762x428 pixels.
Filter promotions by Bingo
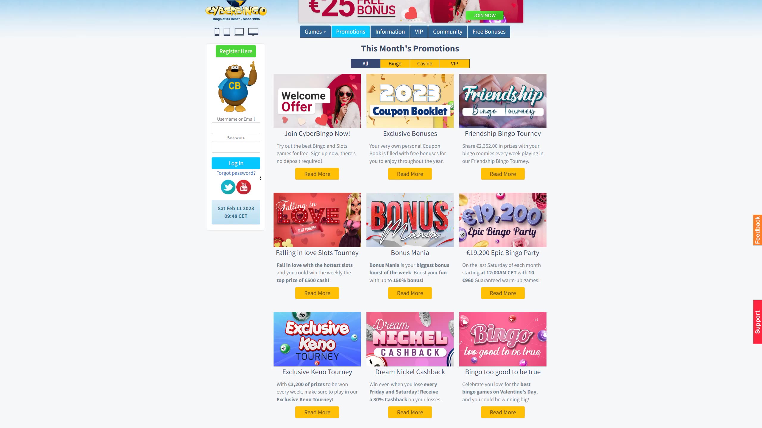pyautogui.click(x=395, y=64)
